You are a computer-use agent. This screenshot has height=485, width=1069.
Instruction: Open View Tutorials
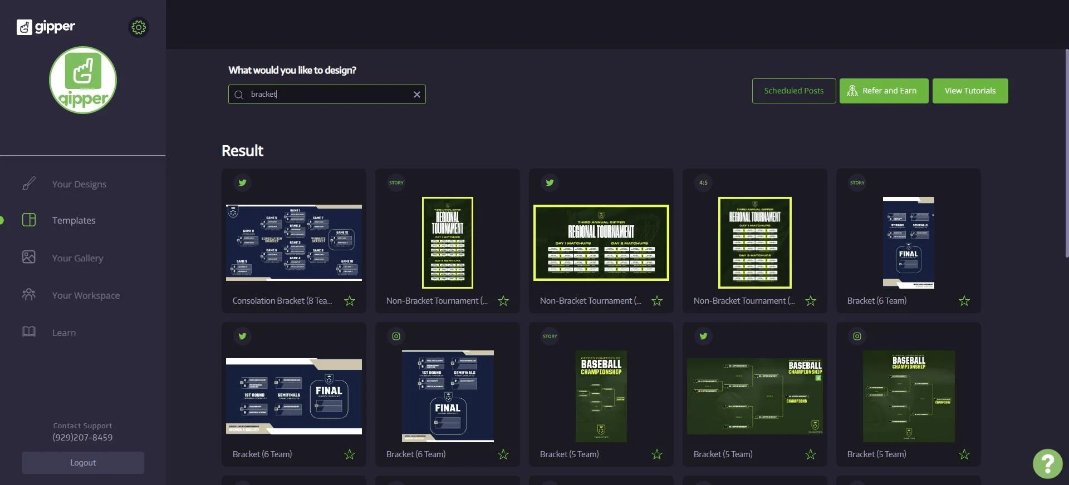tap(970, 91)
